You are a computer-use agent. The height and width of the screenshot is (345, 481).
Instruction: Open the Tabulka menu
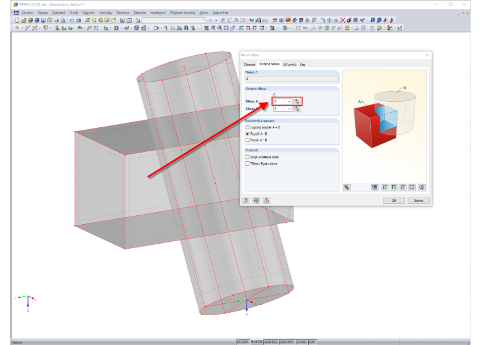140,13
